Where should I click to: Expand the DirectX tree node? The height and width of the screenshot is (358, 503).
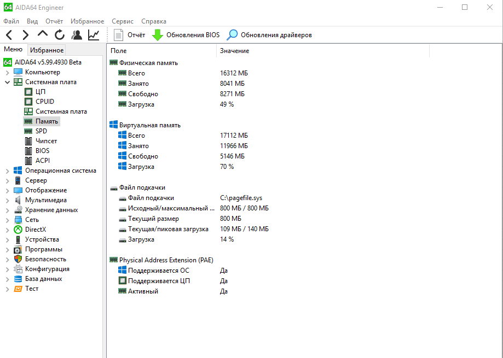point(7,230)
